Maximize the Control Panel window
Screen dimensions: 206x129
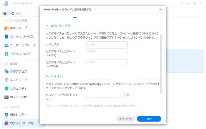pos(194,4)
